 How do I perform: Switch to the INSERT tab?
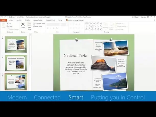[x=19, y=20]
